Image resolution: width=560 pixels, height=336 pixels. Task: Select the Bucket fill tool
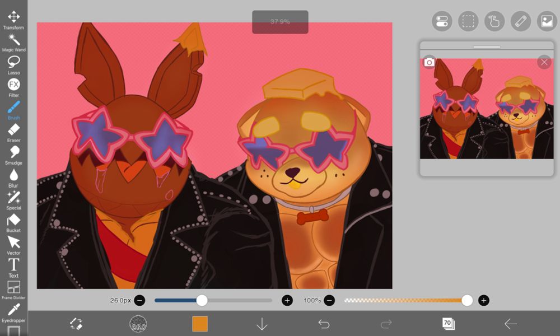pos(13,223)
